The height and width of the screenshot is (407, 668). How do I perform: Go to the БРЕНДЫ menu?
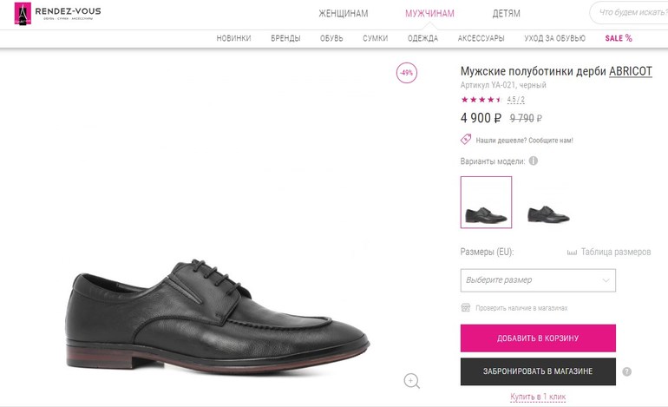click(285, 38)
